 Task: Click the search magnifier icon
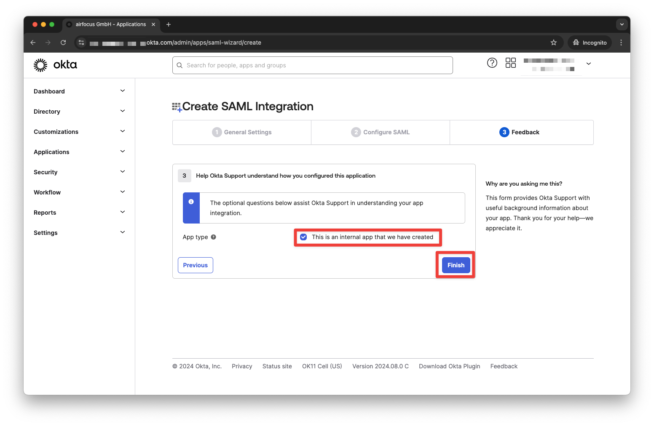click(180, 65)
